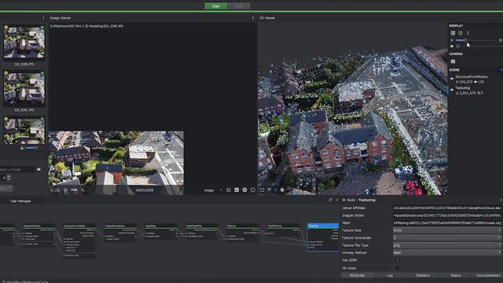Click the 4000x3000 image resolution label
The image size is (503, 283).
145,190
